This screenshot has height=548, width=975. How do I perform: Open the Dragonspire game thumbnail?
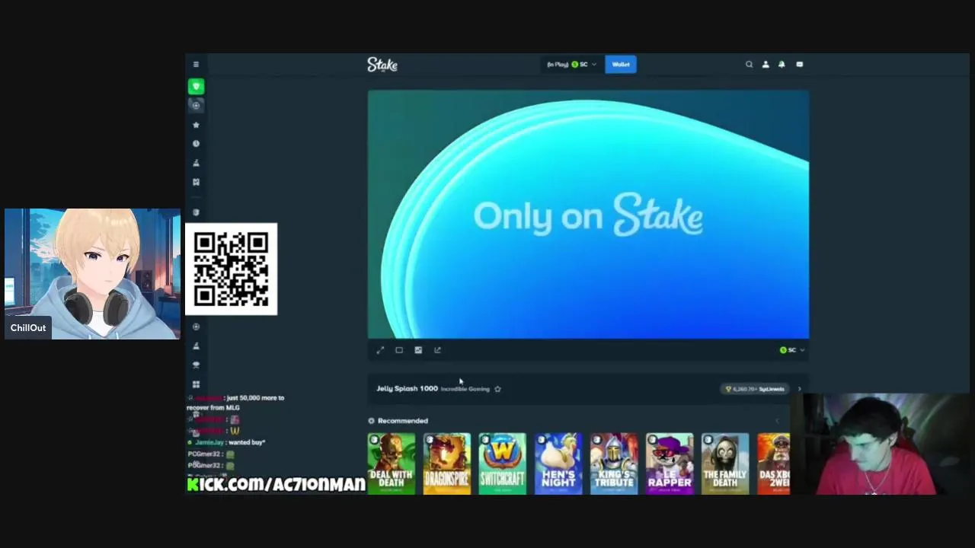(447, 464)
